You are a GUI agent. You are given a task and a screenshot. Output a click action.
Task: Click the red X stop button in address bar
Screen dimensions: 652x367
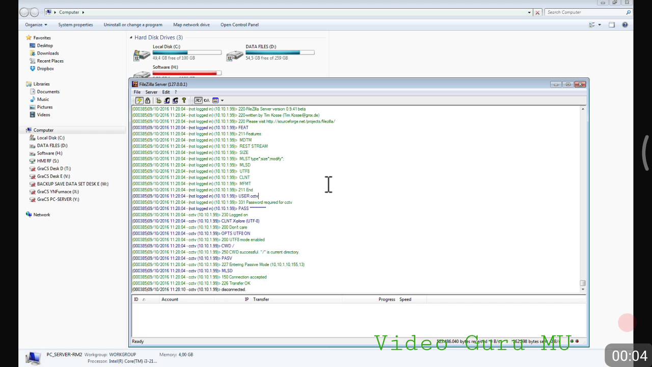coord(537,12)
